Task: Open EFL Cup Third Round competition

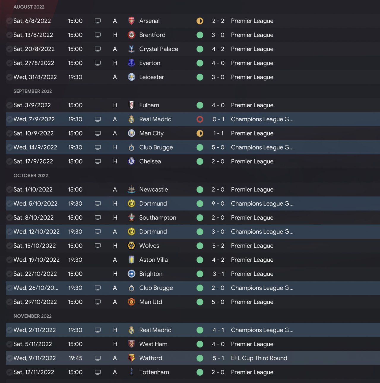Action: [259, 358]
